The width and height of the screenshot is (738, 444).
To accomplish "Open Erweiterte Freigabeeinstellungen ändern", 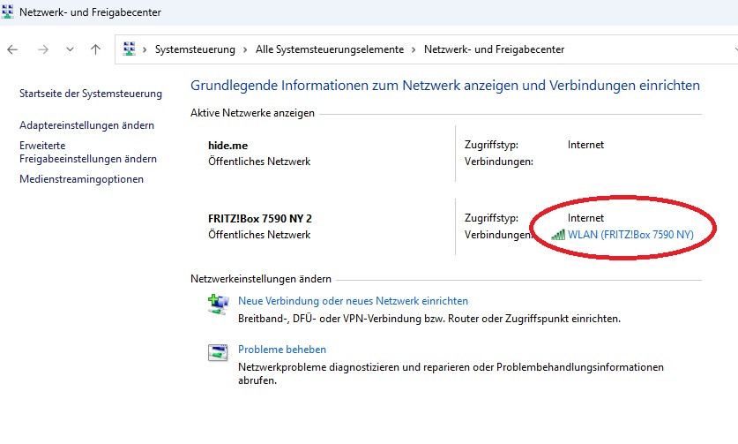I will click(x=88, y=152).
